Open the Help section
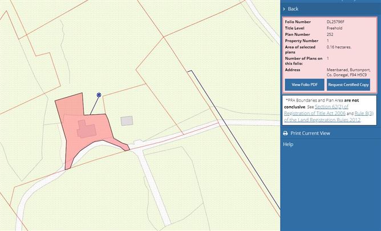This screenshot has width=381, height=231. pos(288,144)
